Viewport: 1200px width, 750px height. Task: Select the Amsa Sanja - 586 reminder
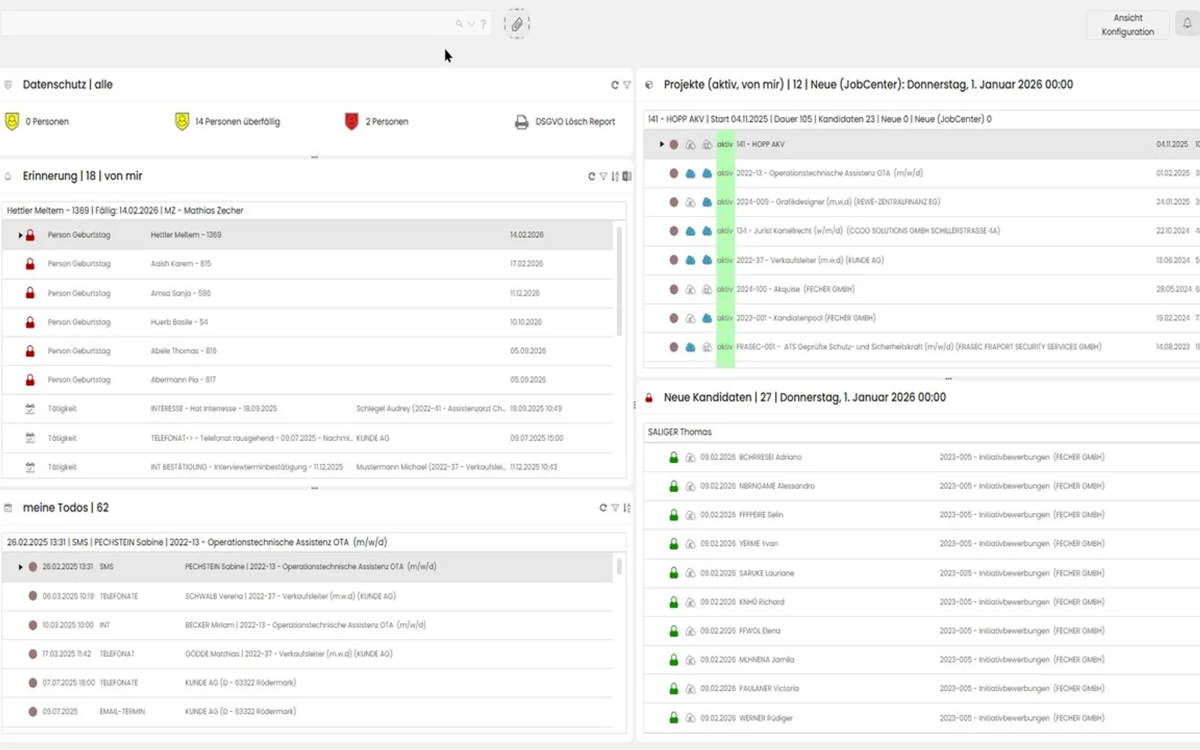pos(307,293)
